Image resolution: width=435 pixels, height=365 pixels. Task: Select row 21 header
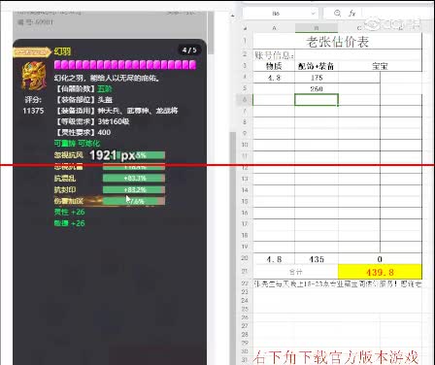[x=245, y=272]
